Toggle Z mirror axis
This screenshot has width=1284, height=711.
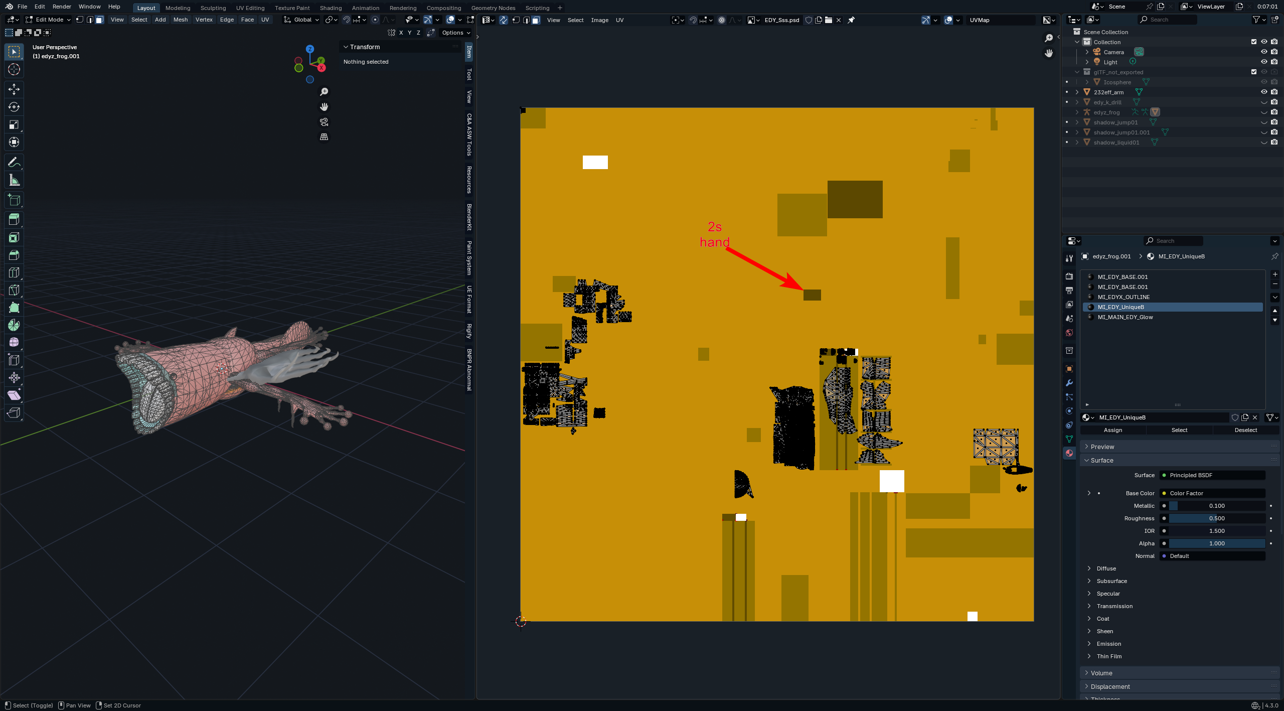pyautogui.click(x=419, y=33)
